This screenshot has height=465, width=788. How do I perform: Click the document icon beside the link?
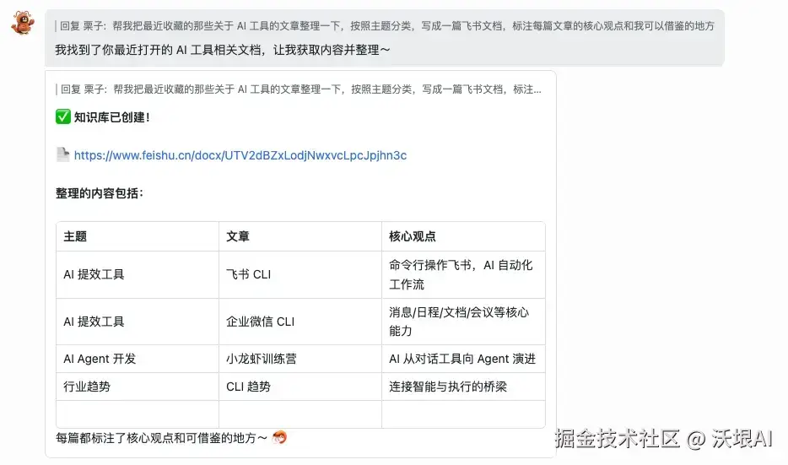point(62,154)
